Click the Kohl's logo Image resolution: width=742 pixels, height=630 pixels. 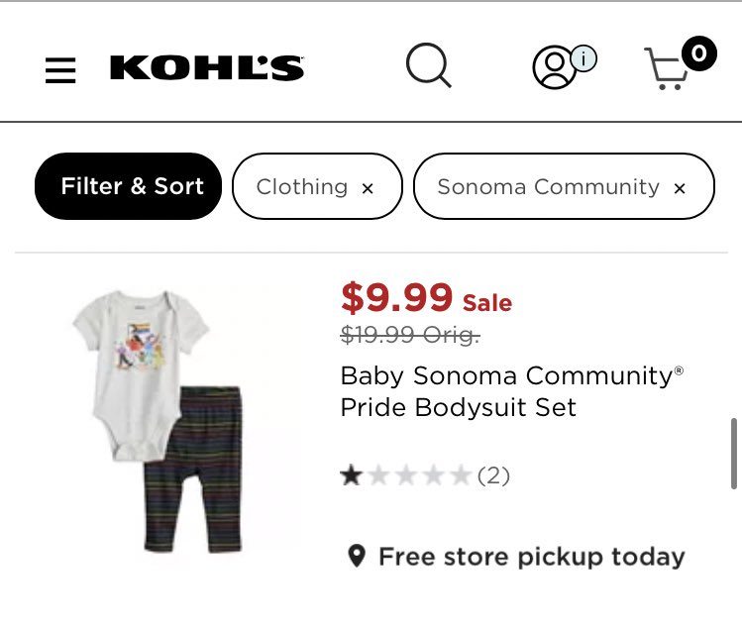(x=207, y=68)
